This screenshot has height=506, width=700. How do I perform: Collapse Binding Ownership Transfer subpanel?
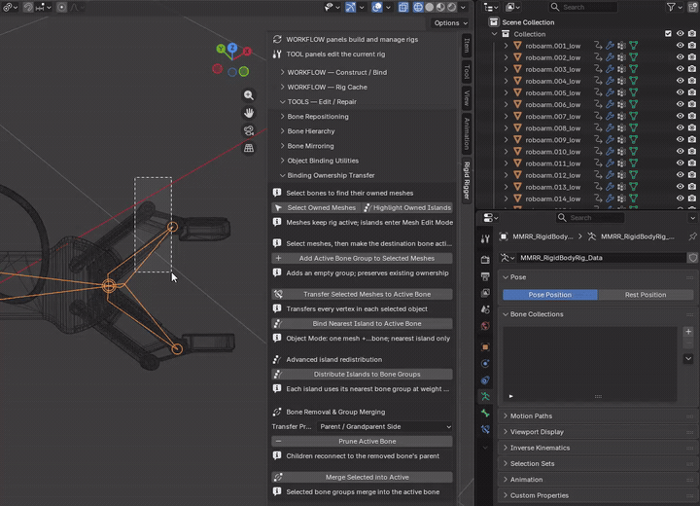331,176
